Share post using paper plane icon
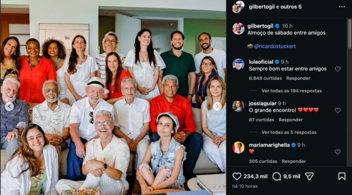The width and height of the screenshot is (352, 195). (x=309, y=176)
